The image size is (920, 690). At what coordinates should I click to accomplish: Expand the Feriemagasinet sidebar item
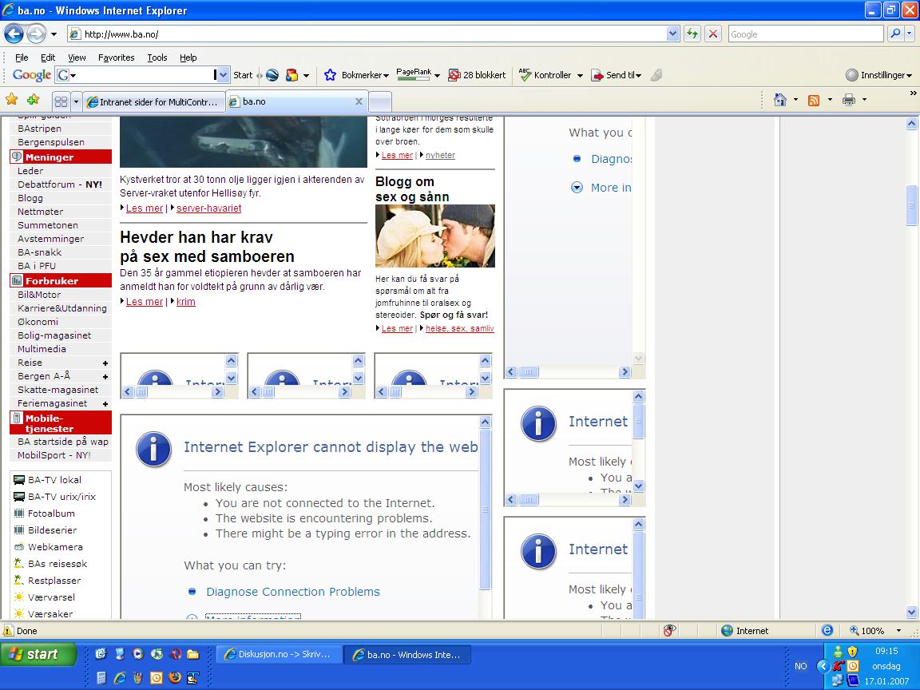105,403
